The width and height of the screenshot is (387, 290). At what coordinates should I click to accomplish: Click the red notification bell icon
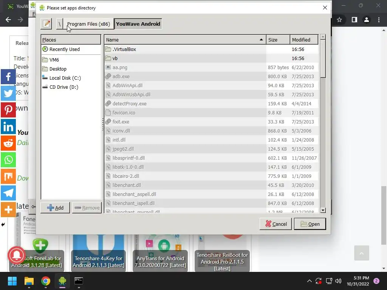(17, 255)
